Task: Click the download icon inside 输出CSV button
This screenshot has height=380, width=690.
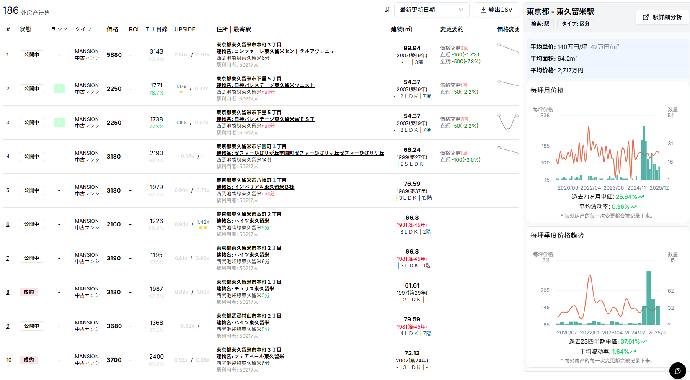Action: tap(483, 9)
